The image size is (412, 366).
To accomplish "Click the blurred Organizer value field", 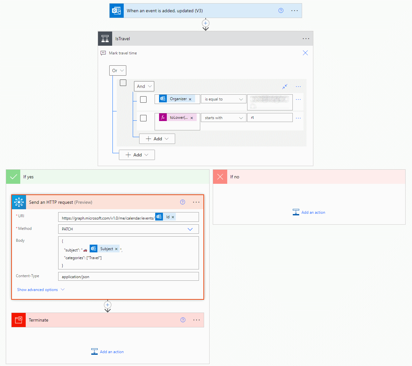I will click(270, 102).
